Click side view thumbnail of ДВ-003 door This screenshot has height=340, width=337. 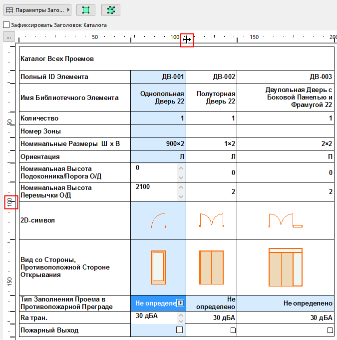pos(285,267)
